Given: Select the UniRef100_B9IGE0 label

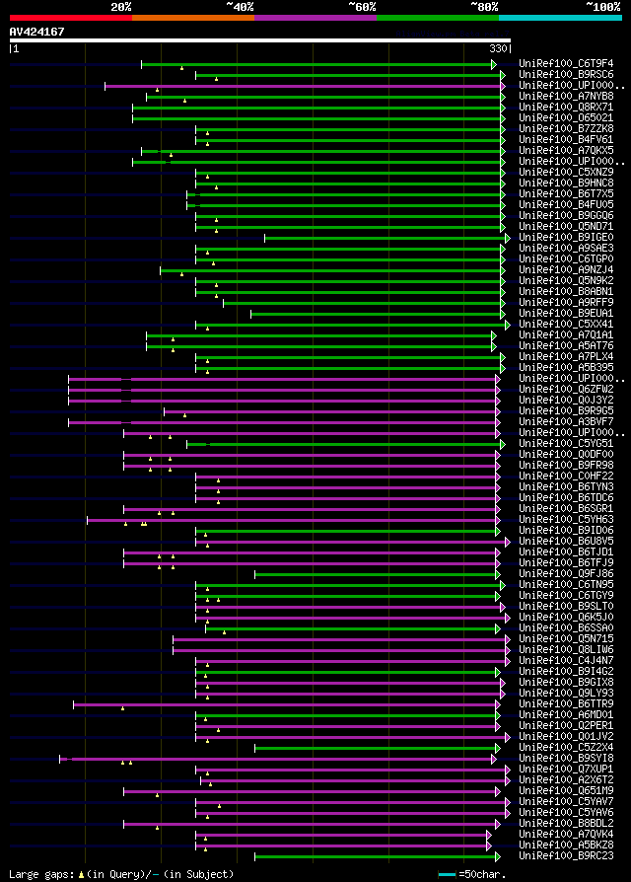Looking at the screenshot, I should click(x=566, y=238).
